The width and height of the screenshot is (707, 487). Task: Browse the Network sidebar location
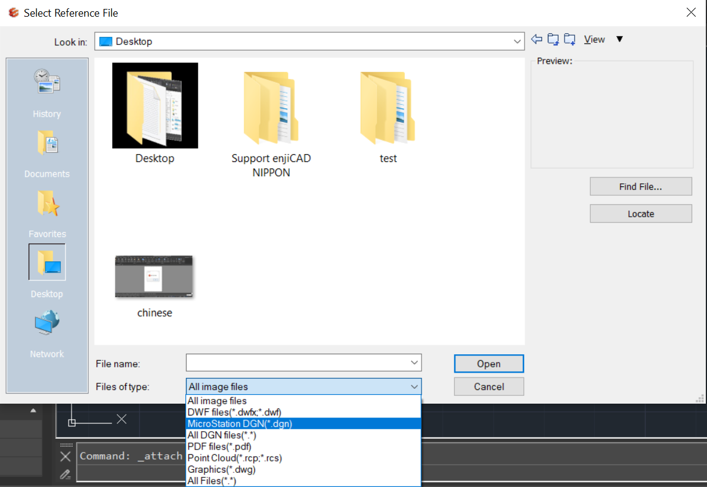[47, 333]
